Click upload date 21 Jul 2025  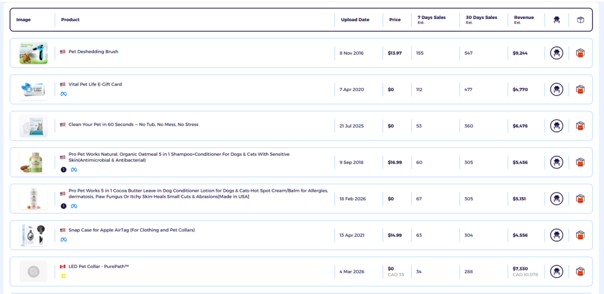click(x=352, y=126)
